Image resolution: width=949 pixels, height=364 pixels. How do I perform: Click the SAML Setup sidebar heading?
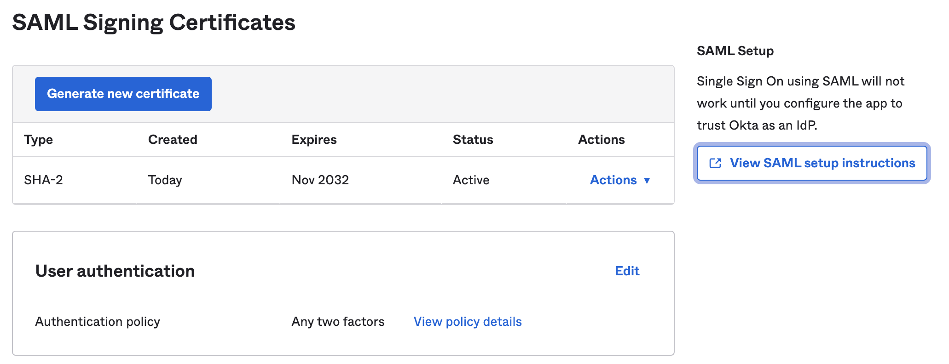click(735, 51)
